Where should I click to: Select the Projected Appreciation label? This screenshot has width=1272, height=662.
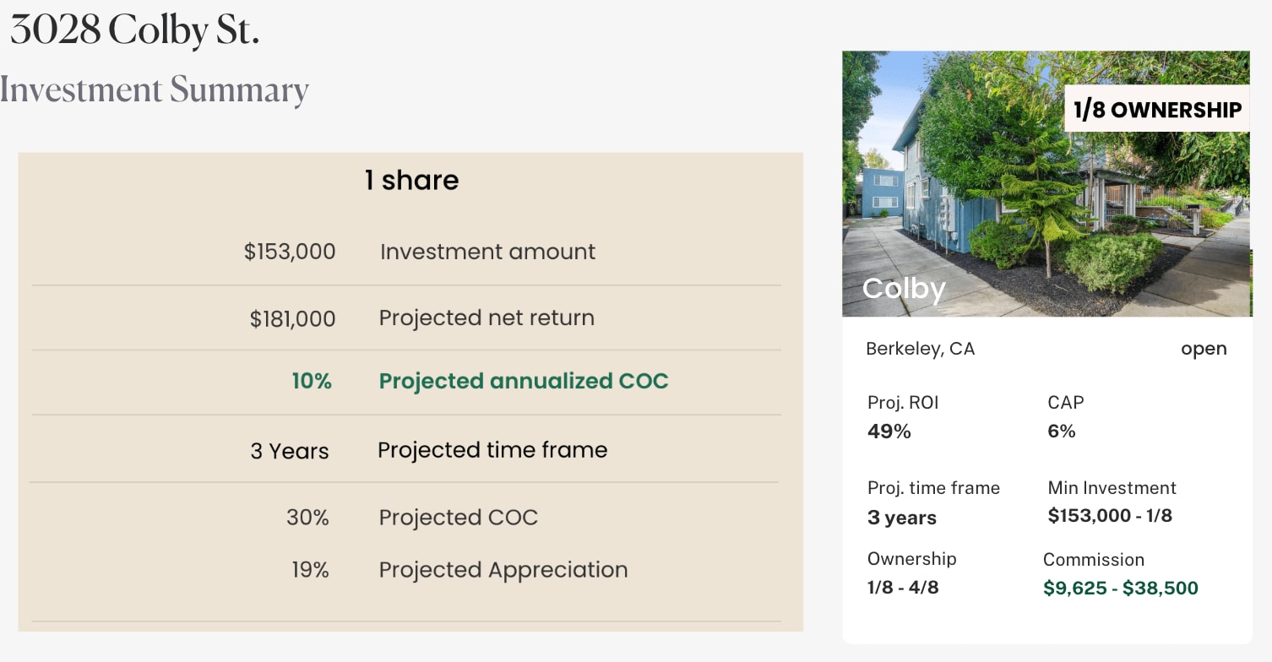pos(503,570)
